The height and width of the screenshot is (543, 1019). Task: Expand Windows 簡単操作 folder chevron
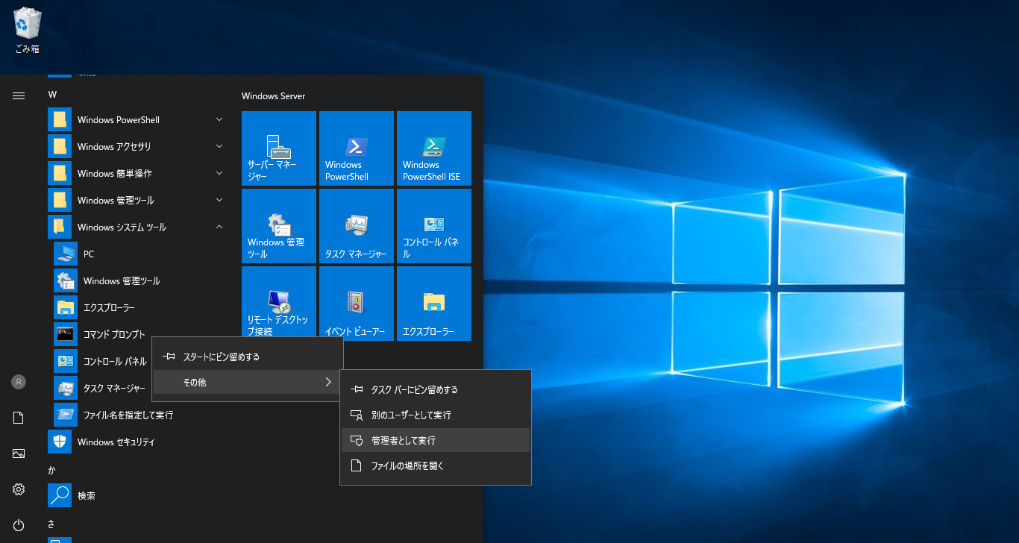tap(219, 173)
